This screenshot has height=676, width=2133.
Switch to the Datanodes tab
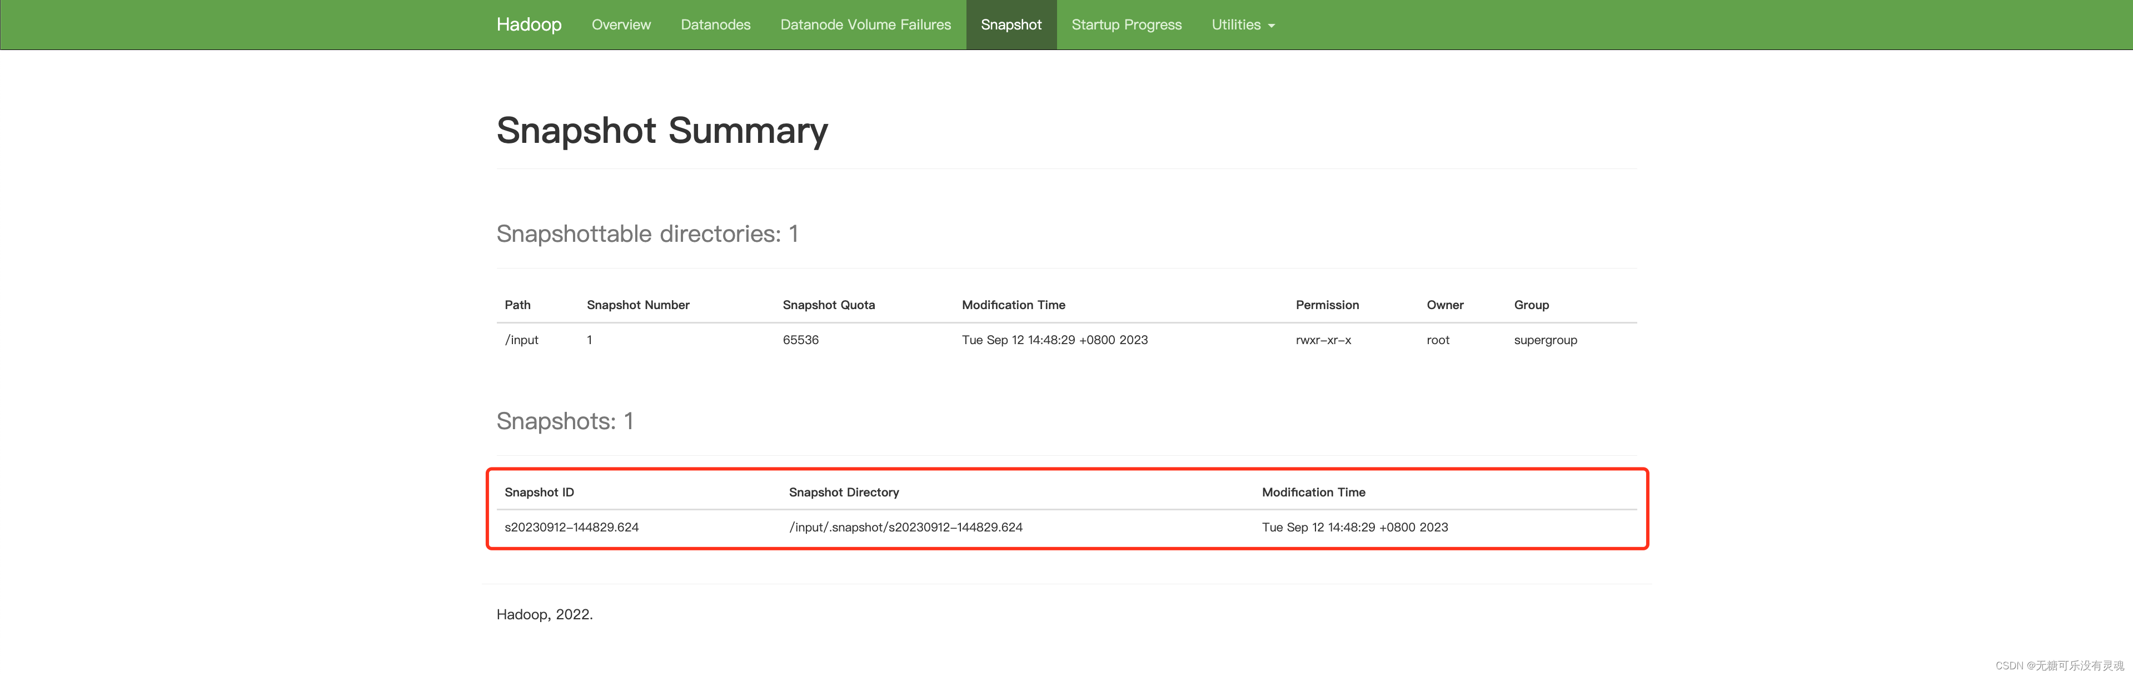(715, 25)
